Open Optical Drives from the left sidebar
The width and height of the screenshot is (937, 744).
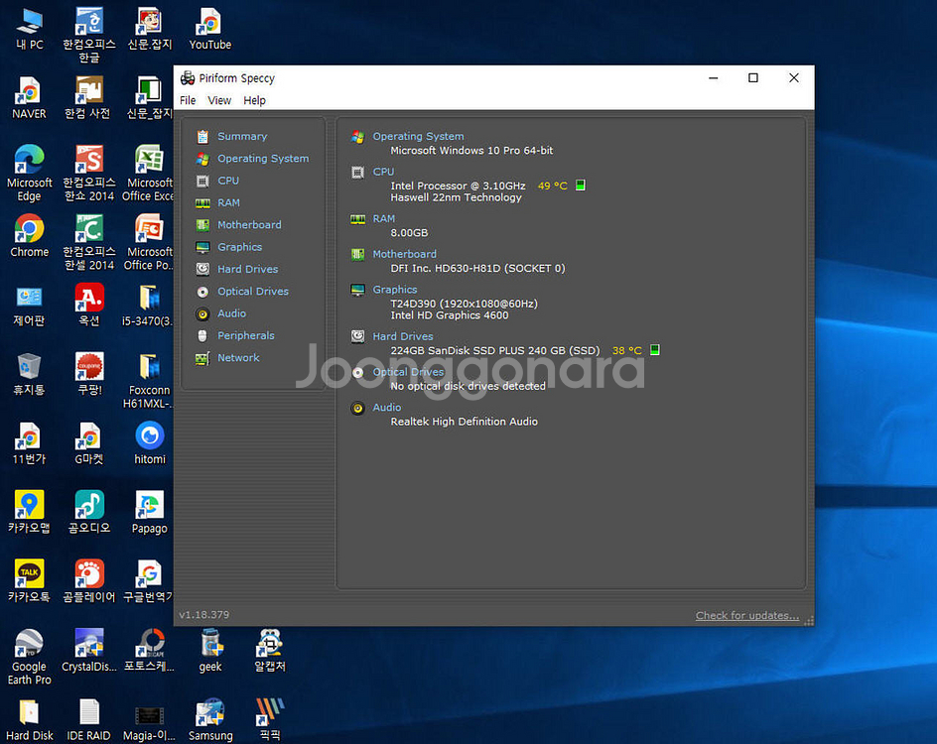coord(253,291)
